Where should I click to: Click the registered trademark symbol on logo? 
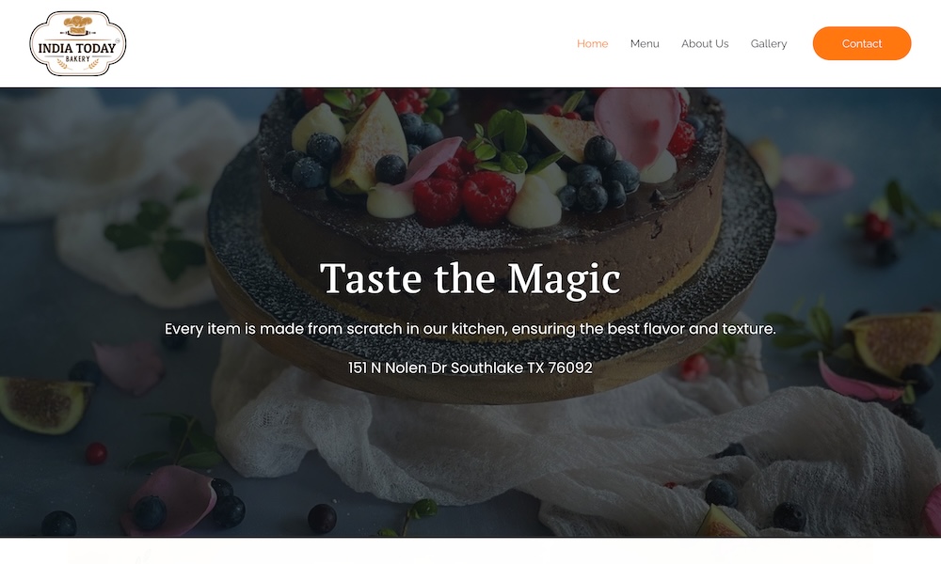point(118,41)
